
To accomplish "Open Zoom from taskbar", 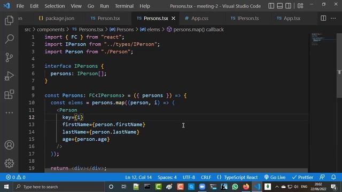I will tap(202, 187).
